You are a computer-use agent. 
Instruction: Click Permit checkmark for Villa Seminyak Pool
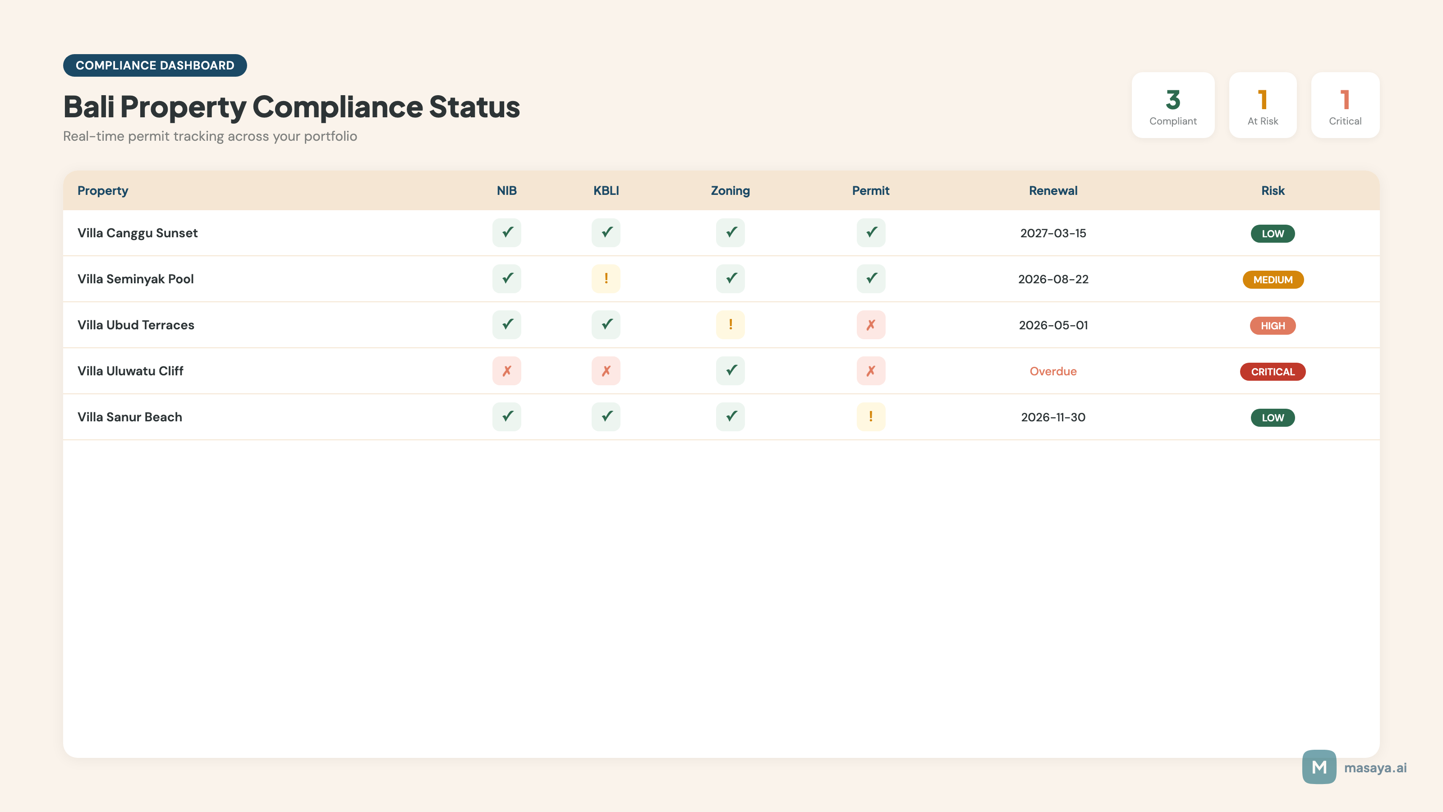[870, 278]
